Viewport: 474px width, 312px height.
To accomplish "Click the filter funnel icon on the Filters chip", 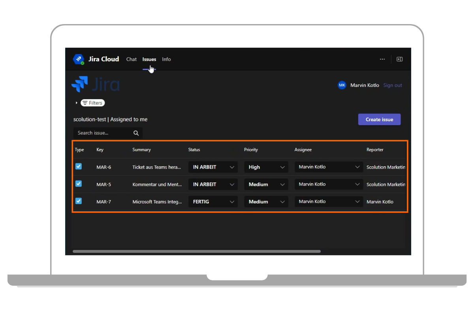I will [x=85, y=103].
